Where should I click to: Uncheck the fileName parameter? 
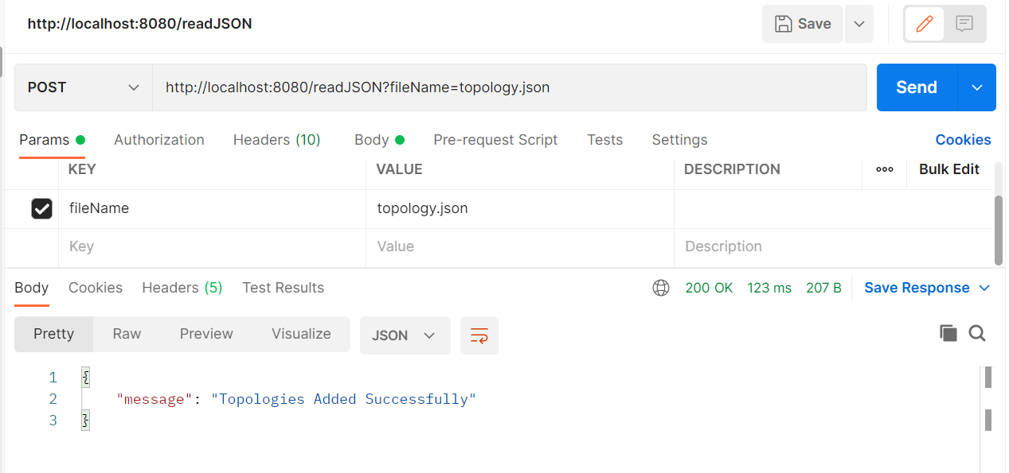pos(42,208)
